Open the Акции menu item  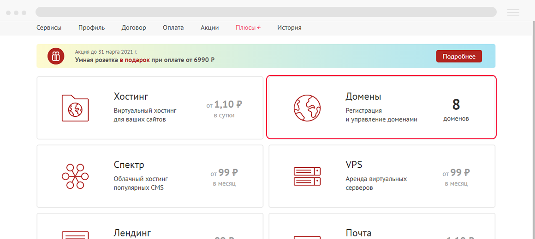[210, 28]
